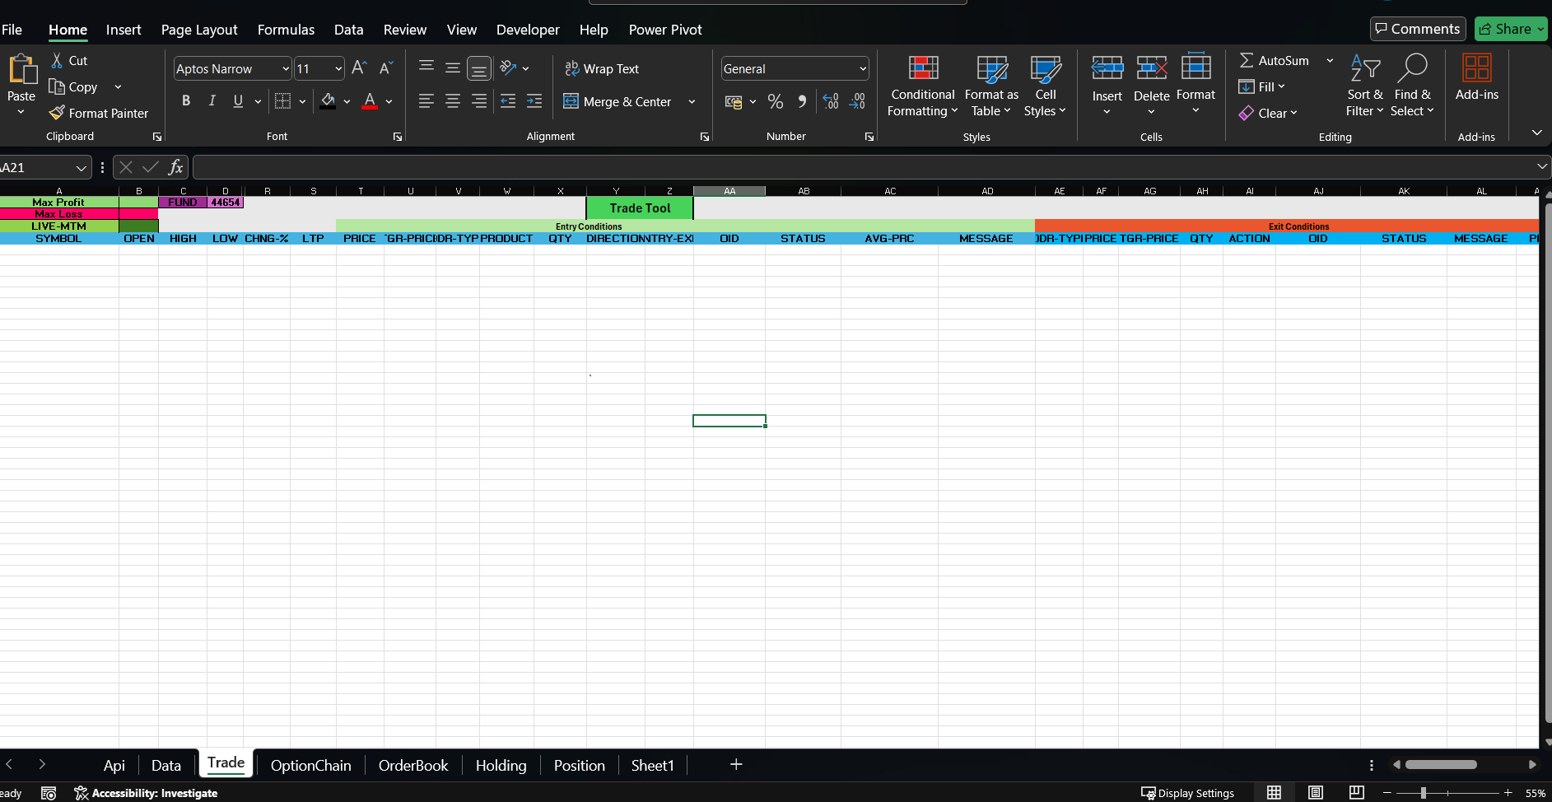Click Decrease Decimal icon
The height and width of the screenshot is (802, 1552).
[x=857, y=101]
